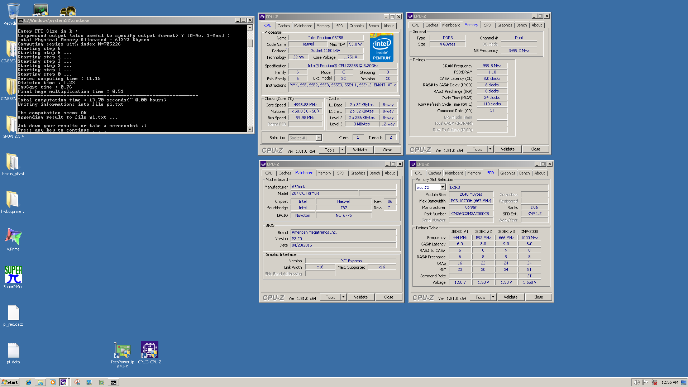Click the disconnected network tray icon

654,382
